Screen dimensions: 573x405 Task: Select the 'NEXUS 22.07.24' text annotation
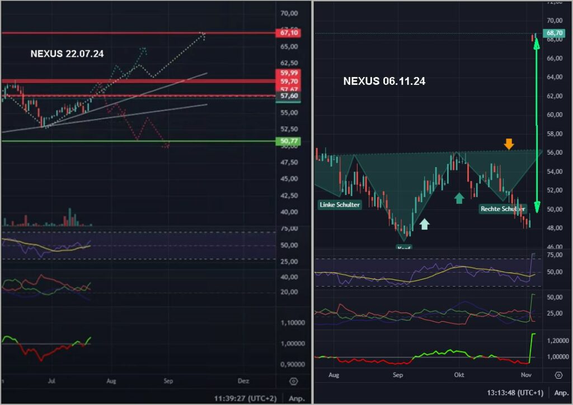(x=67, y=54)
